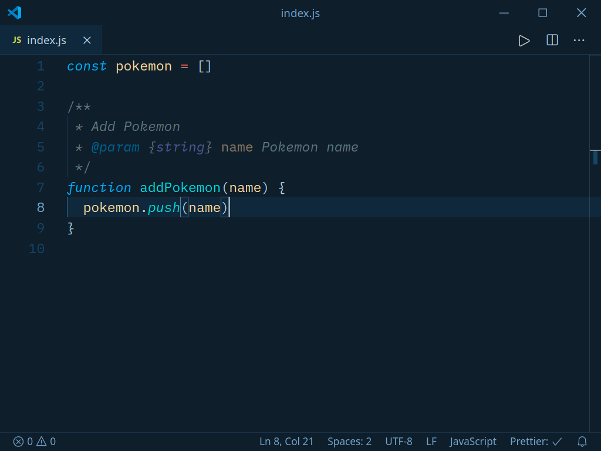The height and width of the screenshot is (451, 601).
Task: Click the empty array brackets on line 1
Action: [x=205, y=66]
